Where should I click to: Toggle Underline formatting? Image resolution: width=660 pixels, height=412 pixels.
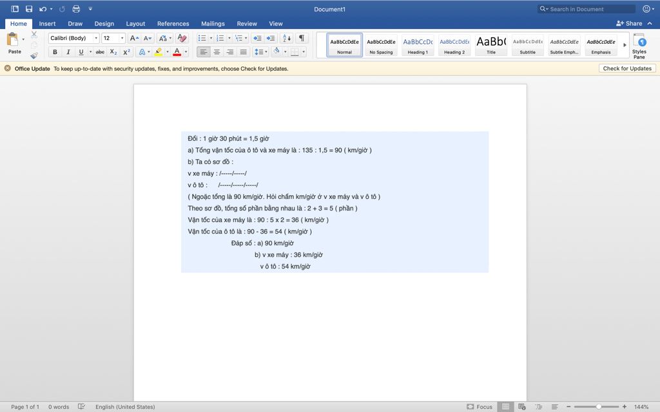[x=81, y=52]
